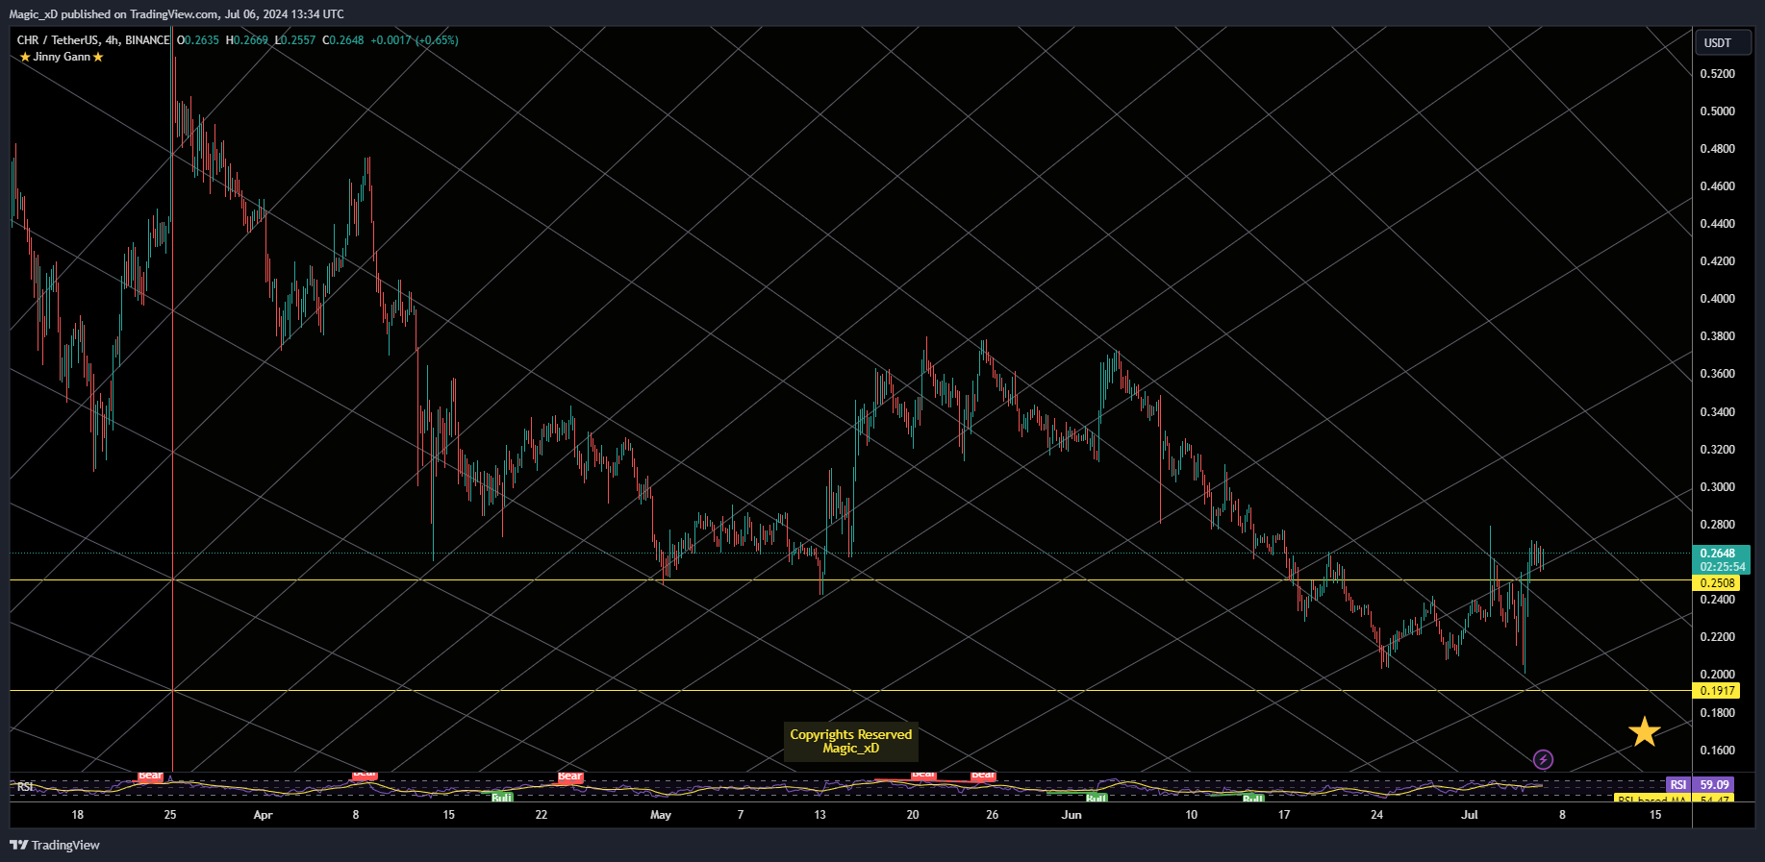Click the May date axis label
Screen dimensions: 1765x862
coord(661,815)
